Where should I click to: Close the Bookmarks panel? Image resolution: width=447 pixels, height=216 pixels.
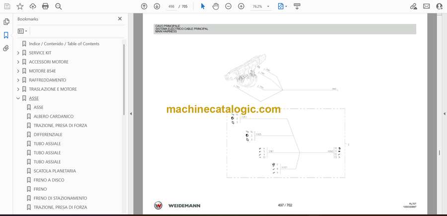[x=120, y=19]
